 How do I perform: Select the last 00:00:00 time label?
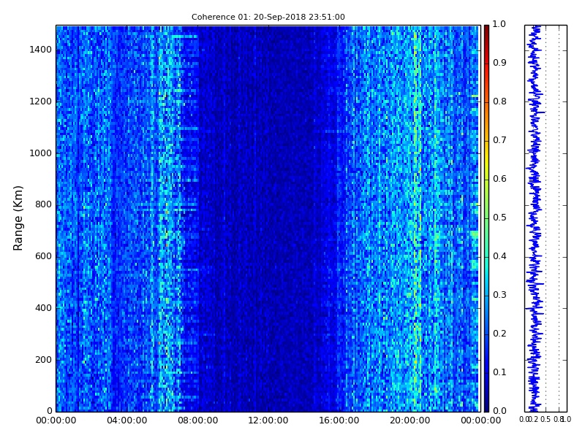(x=480, y=420)
